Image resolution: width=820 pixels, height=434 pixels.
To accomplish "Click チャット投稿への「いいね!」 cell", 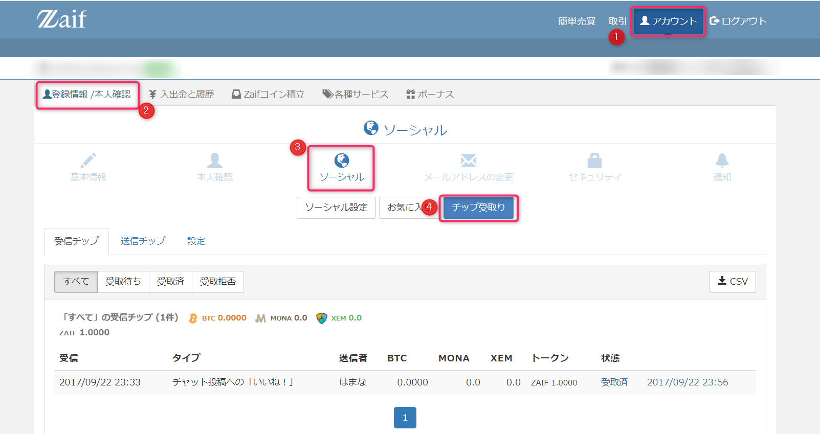I will [233, 382].
